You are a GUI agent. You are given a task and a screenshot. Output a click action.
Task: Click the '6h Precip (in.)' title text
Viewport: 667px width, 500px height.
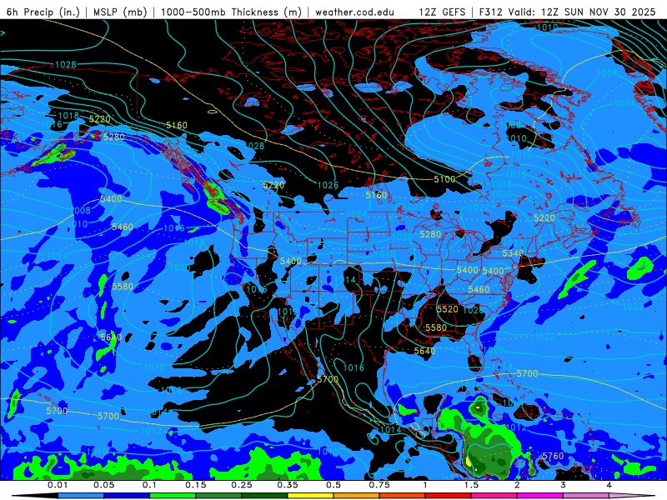pos(43,12)
